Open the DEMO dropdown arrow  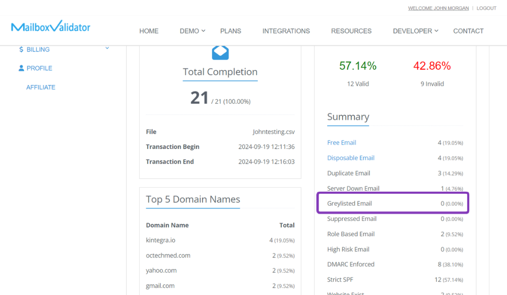(x=203, y=31)
